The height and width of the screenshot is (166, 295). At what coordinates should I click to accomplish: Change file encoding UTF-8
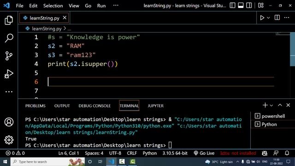tap(115, 153)
